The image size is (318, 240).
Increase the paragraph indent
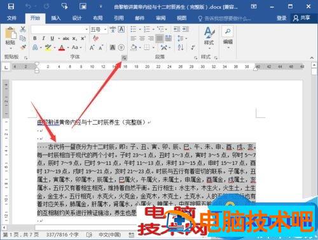186,29
